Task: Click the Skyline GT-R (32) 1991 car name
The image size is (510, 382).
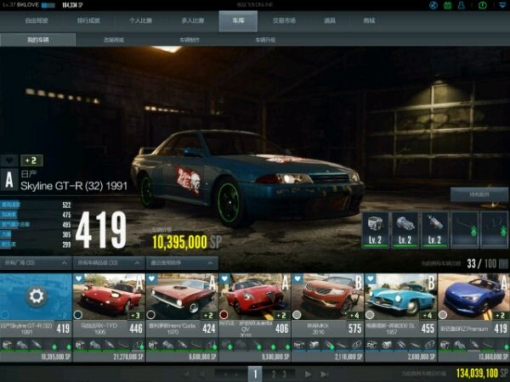Action: click(74, 186)
